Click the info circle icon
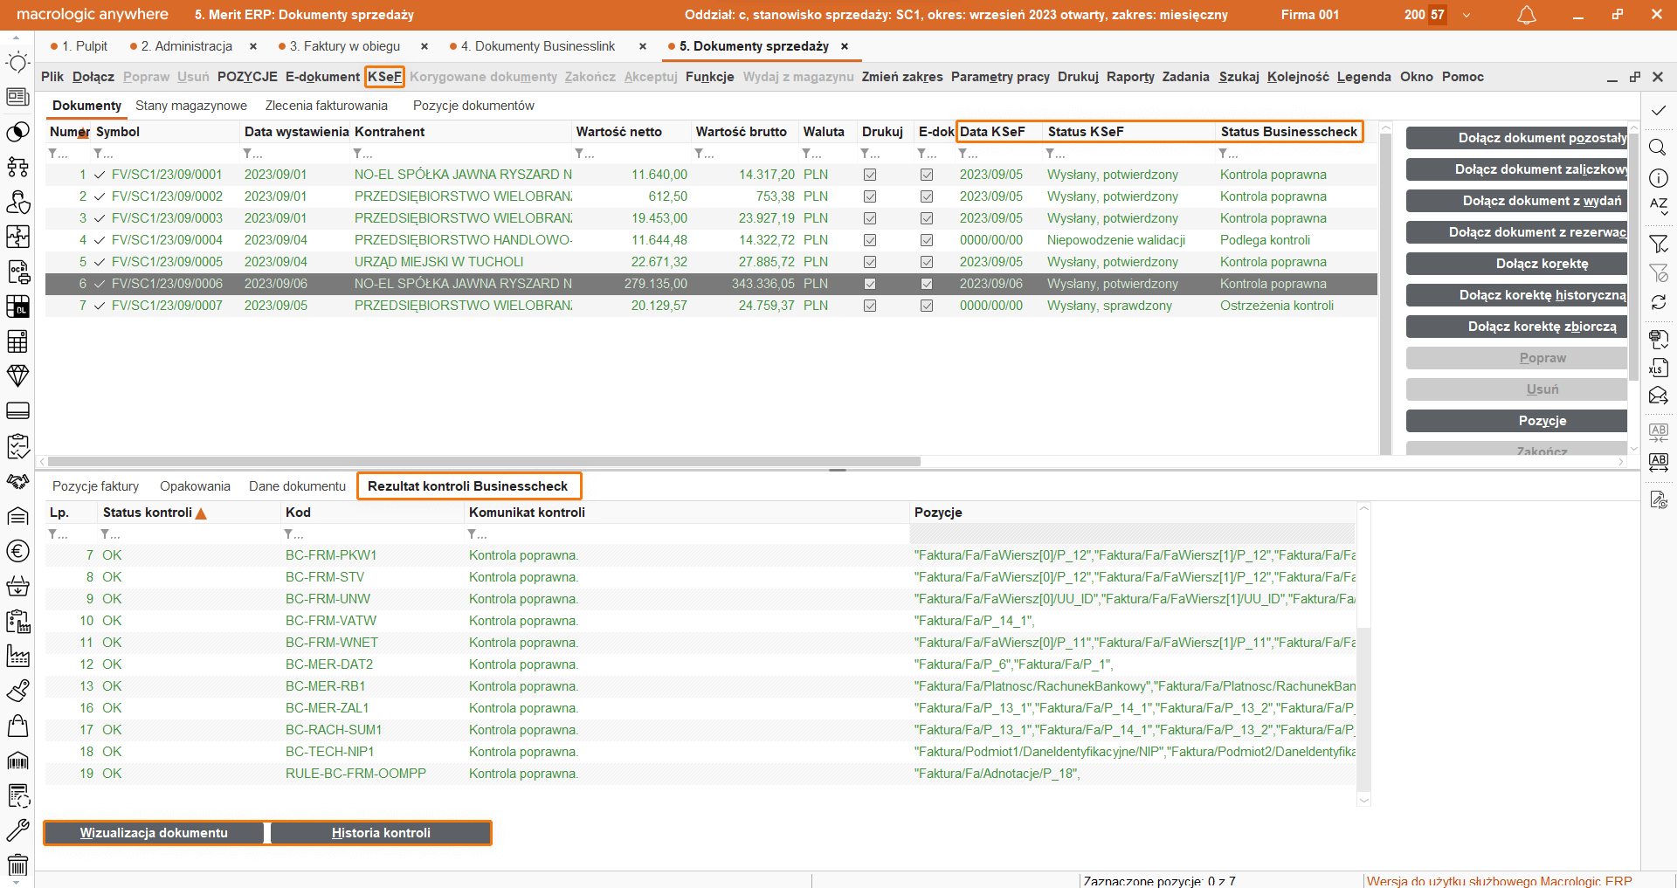This screenshot has width=1677, height=888. [1658, 178]
